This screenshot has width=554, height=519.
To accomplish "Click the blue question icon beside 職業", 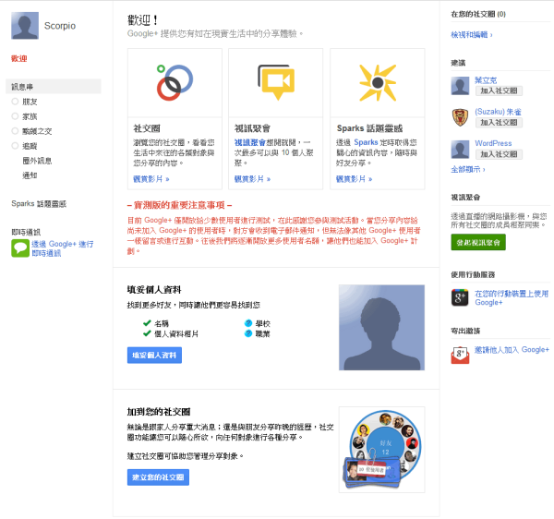I will coord(248,333).
